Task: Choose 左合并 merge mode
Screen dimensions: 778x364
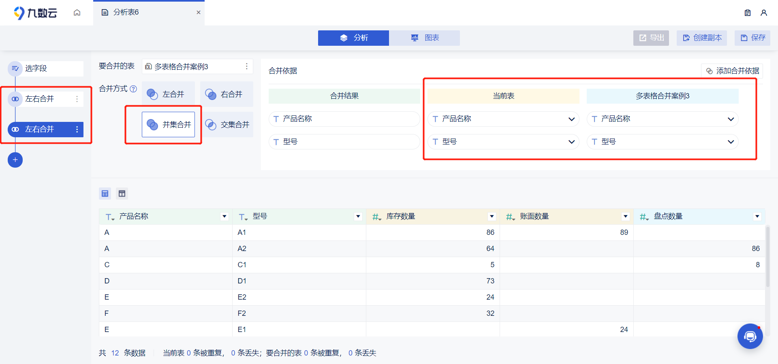Action: click(168, 94)
